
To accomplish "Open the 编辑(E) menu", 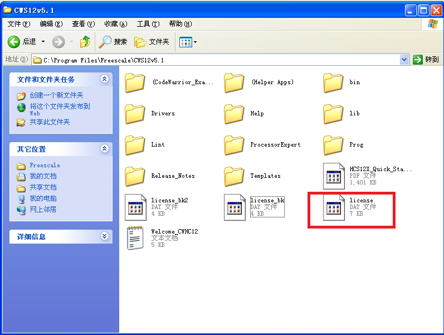I will click(51, 24).
